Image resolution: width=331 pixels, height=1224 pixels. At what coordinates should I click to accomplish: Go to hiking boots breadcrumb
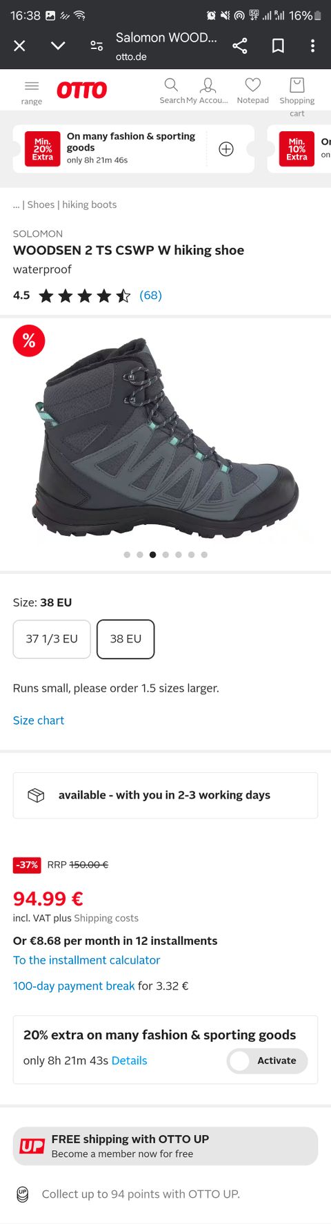[90, 204]
